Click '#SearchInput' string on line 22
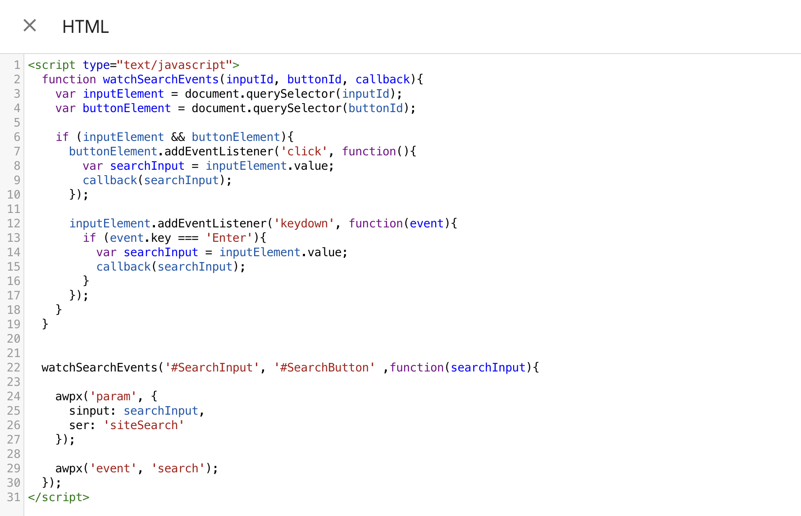Screen dimensions: 801x516 [x=212, y=368]
